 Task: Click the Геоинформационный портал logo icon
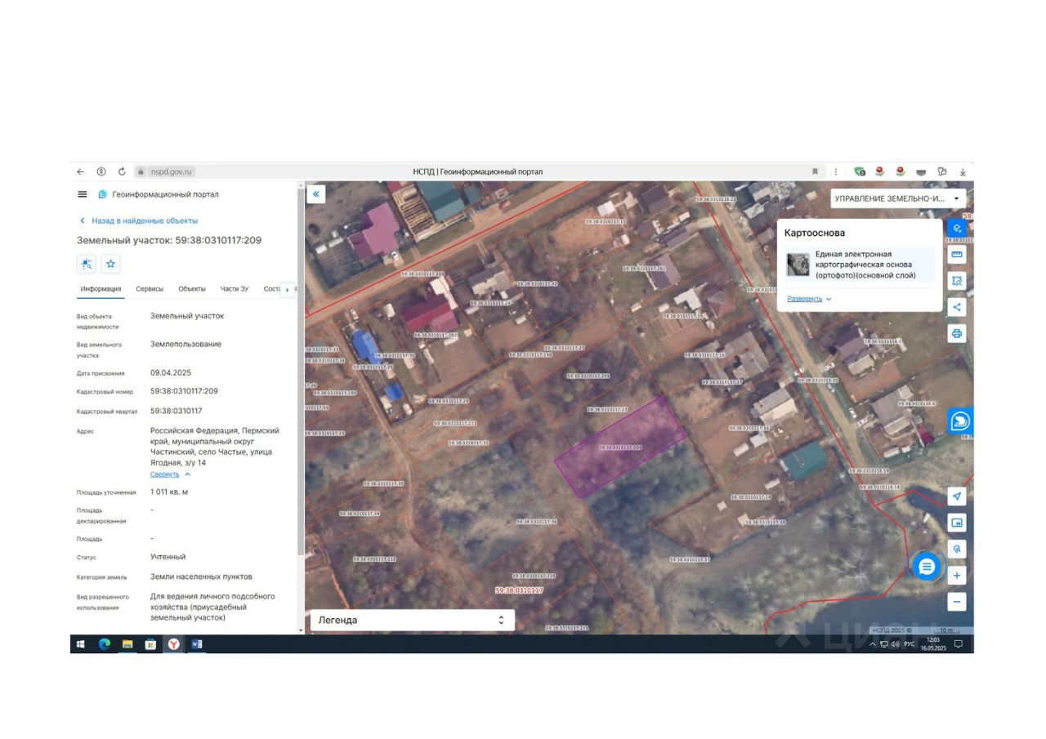[x=103, y=194]
